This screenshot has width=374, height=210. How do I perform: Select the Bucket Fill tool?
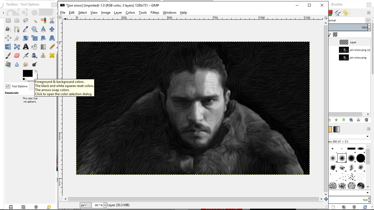pos(34,47)
